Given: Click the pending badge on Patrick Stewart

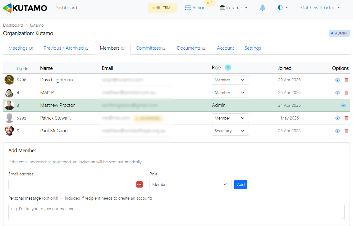Looking at the screenshot, I should tap(148, 118).
